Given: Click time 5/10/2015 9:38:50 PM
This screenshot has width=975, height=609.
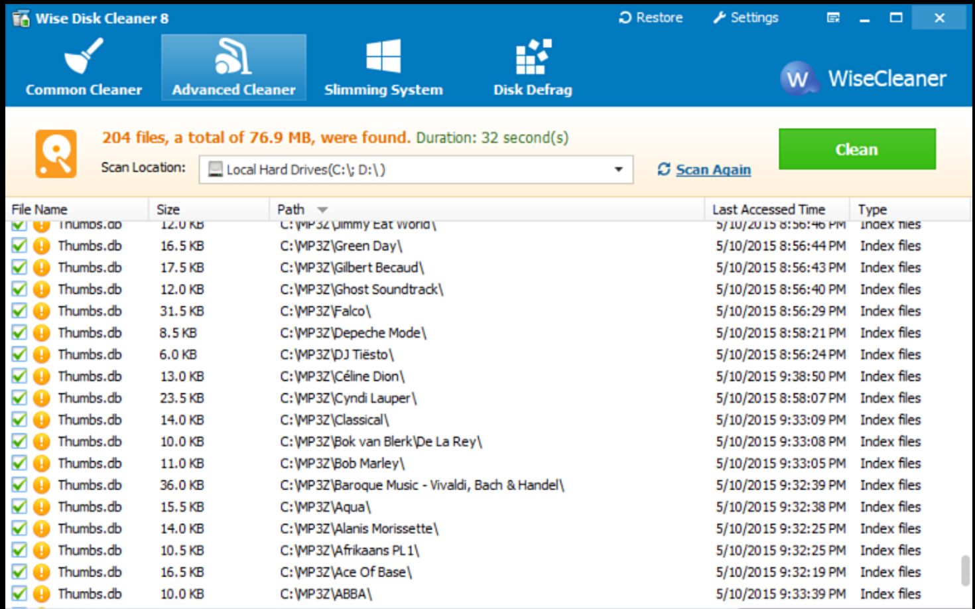Looking at the screenshot, I should (781, 376).
